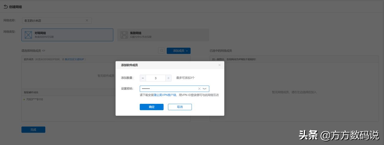The width and height of the screenshot is (384, 145).
Task: Select the 对等网络 network type
Action: [67, 35]
